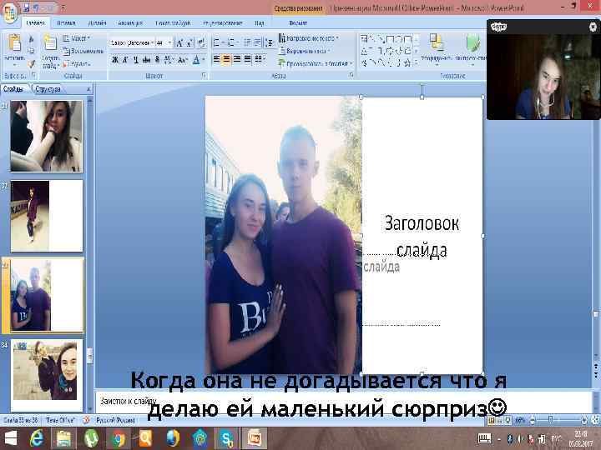601x450 pixels.
Task: Open the Формат drawing tools tab
Action: pyautogui.click(x=298, y=23)
